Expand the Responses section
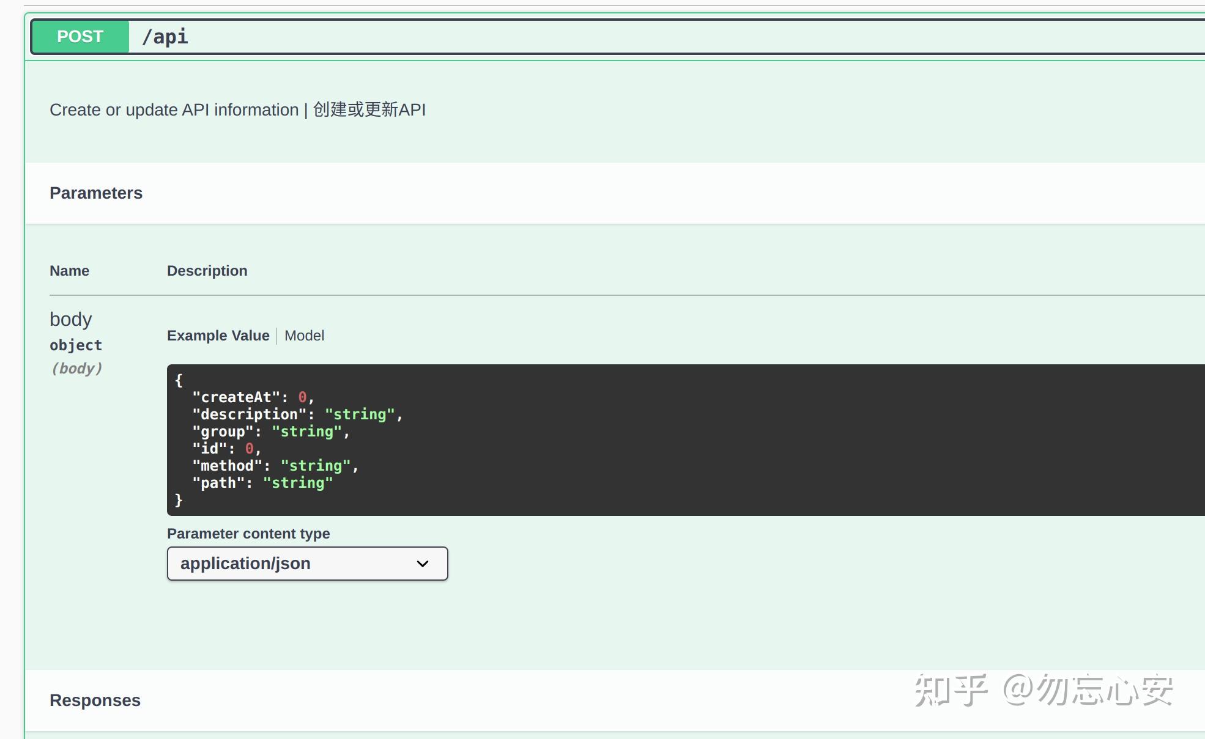Viewport: 1205px width, 739px height. click(x=95, y=700)
